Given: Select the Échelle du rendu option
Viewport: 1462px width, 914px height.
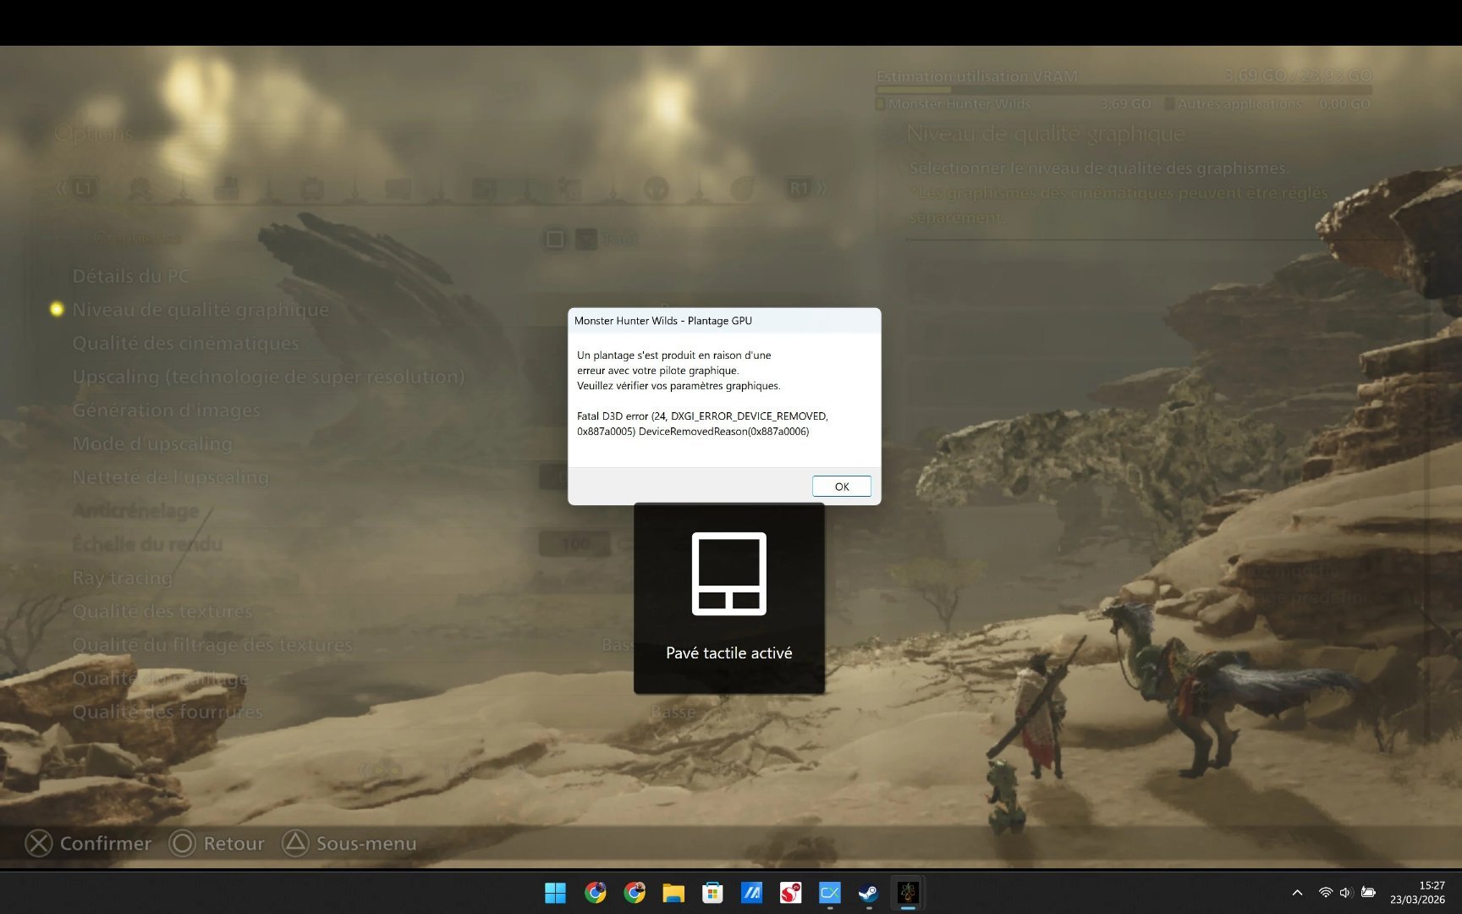Looking at the screenshot, I should point(148,544).
